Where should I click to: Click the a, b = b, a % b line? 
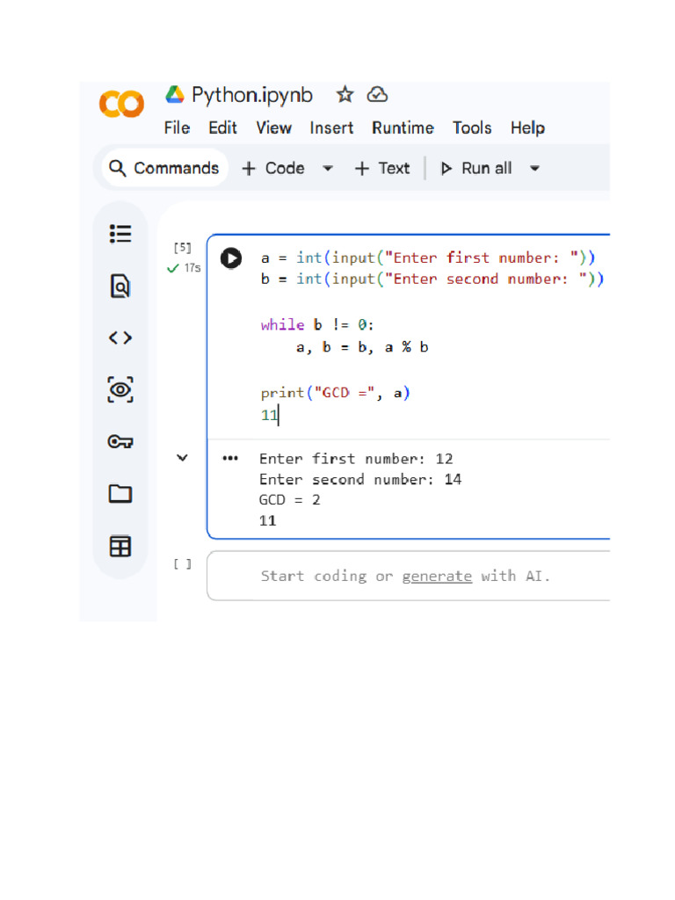[x=362, y=347]
